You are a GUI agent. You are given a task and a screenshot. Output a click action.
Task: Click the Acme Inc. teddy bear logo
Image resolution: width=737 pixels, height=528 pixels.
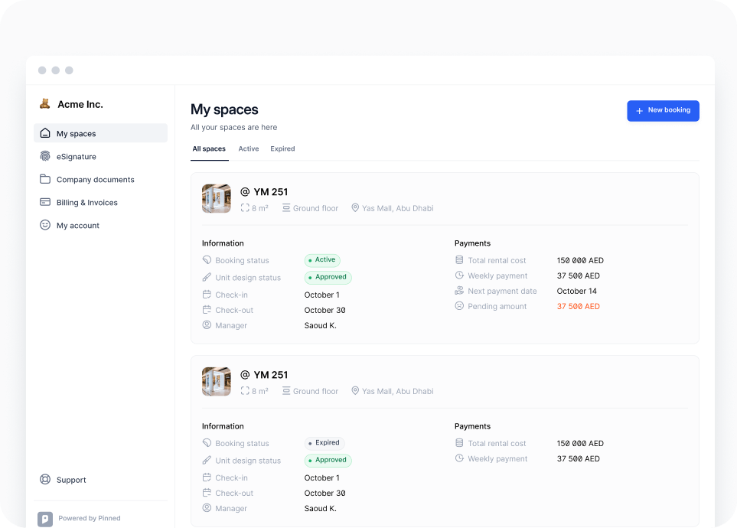(x=45, y=104)
